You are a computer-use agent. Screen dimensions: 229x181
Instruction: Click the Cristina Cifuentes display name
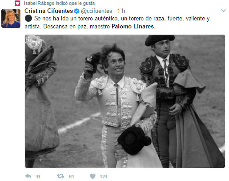tap(48, 11)
